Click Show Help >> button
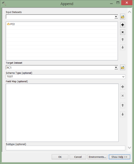Viewport: 134px width, 164px height. [x=119, y=157]
